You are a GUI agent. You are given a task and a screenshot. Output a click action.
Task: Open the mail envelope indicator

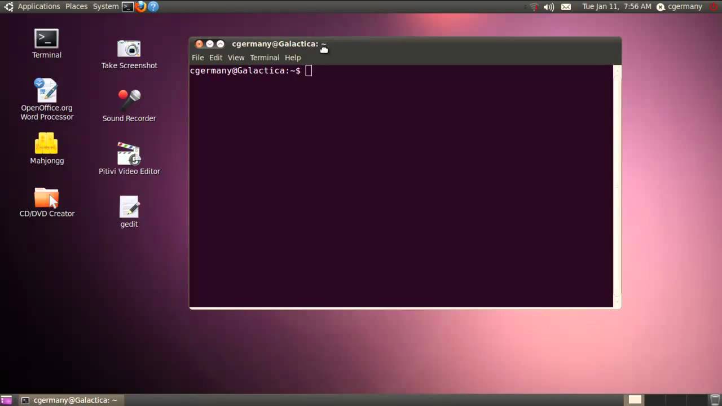pos(566,7)
